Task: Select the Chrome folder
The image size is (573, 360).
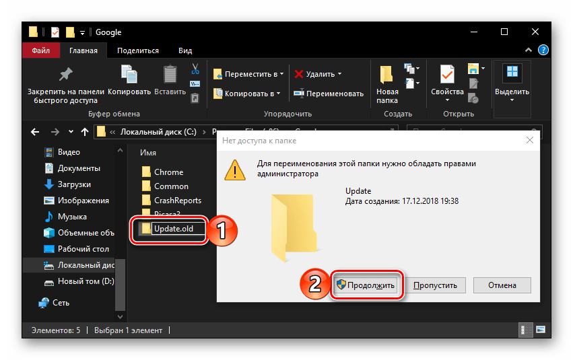Action: [x=163, y=172]
